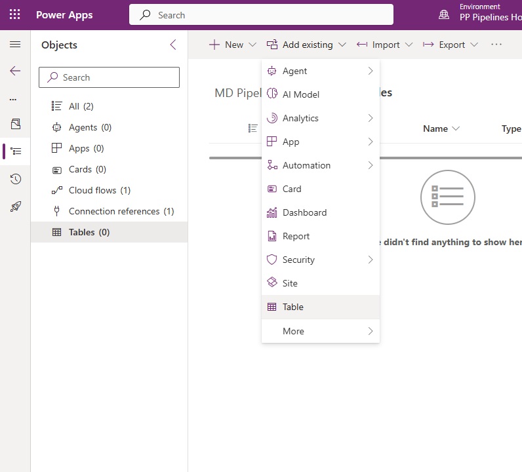Screen dimensions: 522x472
Task: Open the Overview page icon in sidebar
Action: click(15, 124)
